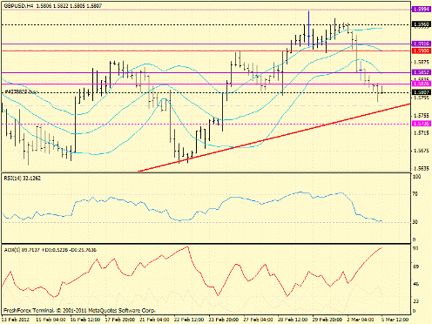The width and height of the screenshot is (432, 324).
Task: Click the 21 Feb 04:00 time label
Action: 154,320
